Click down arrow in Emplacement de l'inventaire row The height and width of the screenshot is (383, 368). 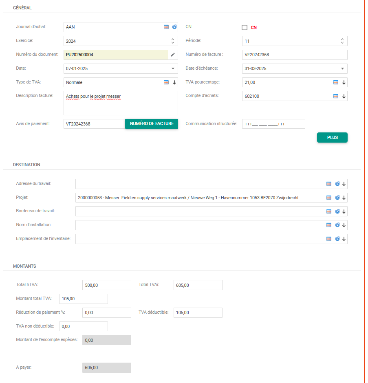tap(344, 239)
